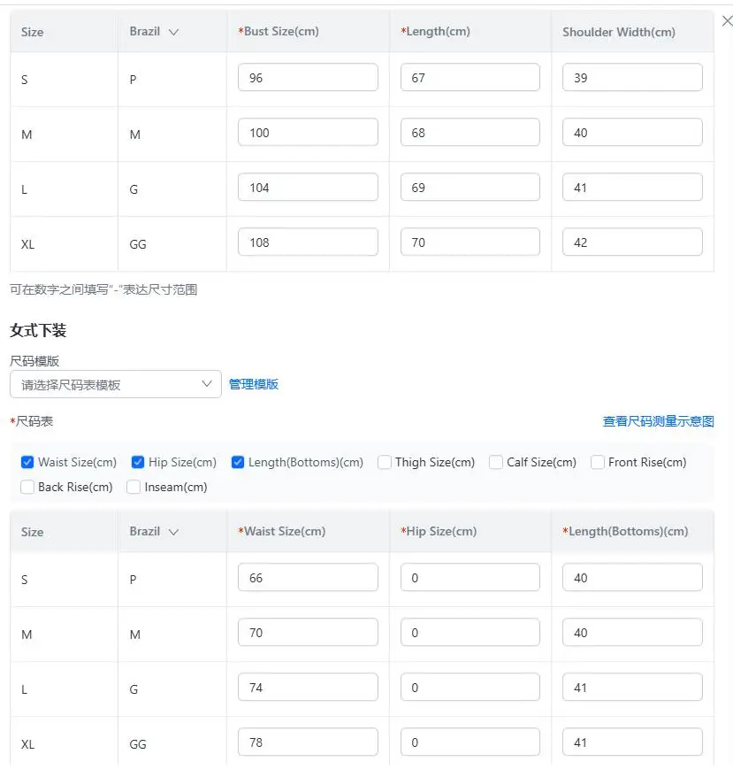Uncheck the Length(Bottoms)(cm) checkbox
This screenshot has width=733, height=777.
click(238, 462)
